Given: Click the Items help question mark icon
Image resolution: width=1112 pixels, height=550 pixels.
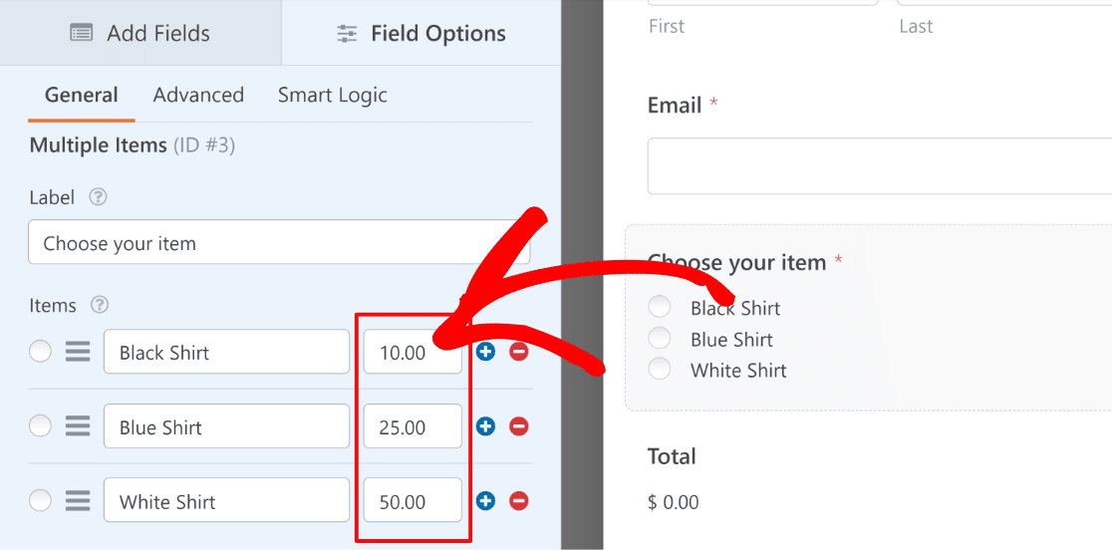Looking at the screenshot, I should (x=100, y=306).
